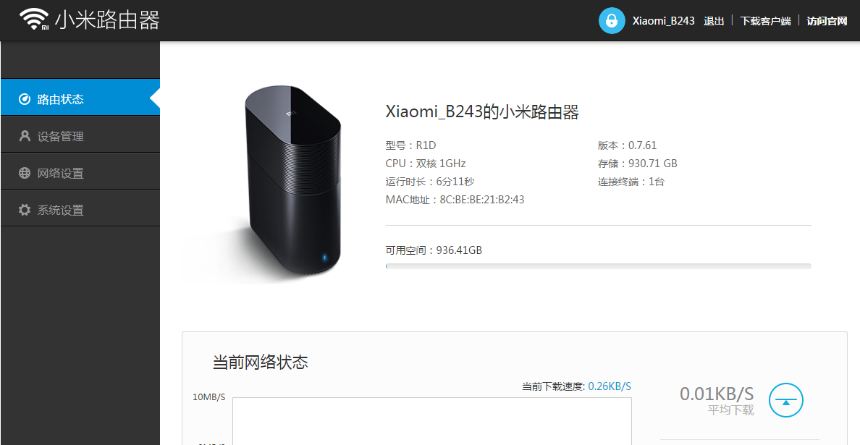Visit the official site via 访问官网
The width and height of the screenshot is (860, 445).
click(827, 21)
